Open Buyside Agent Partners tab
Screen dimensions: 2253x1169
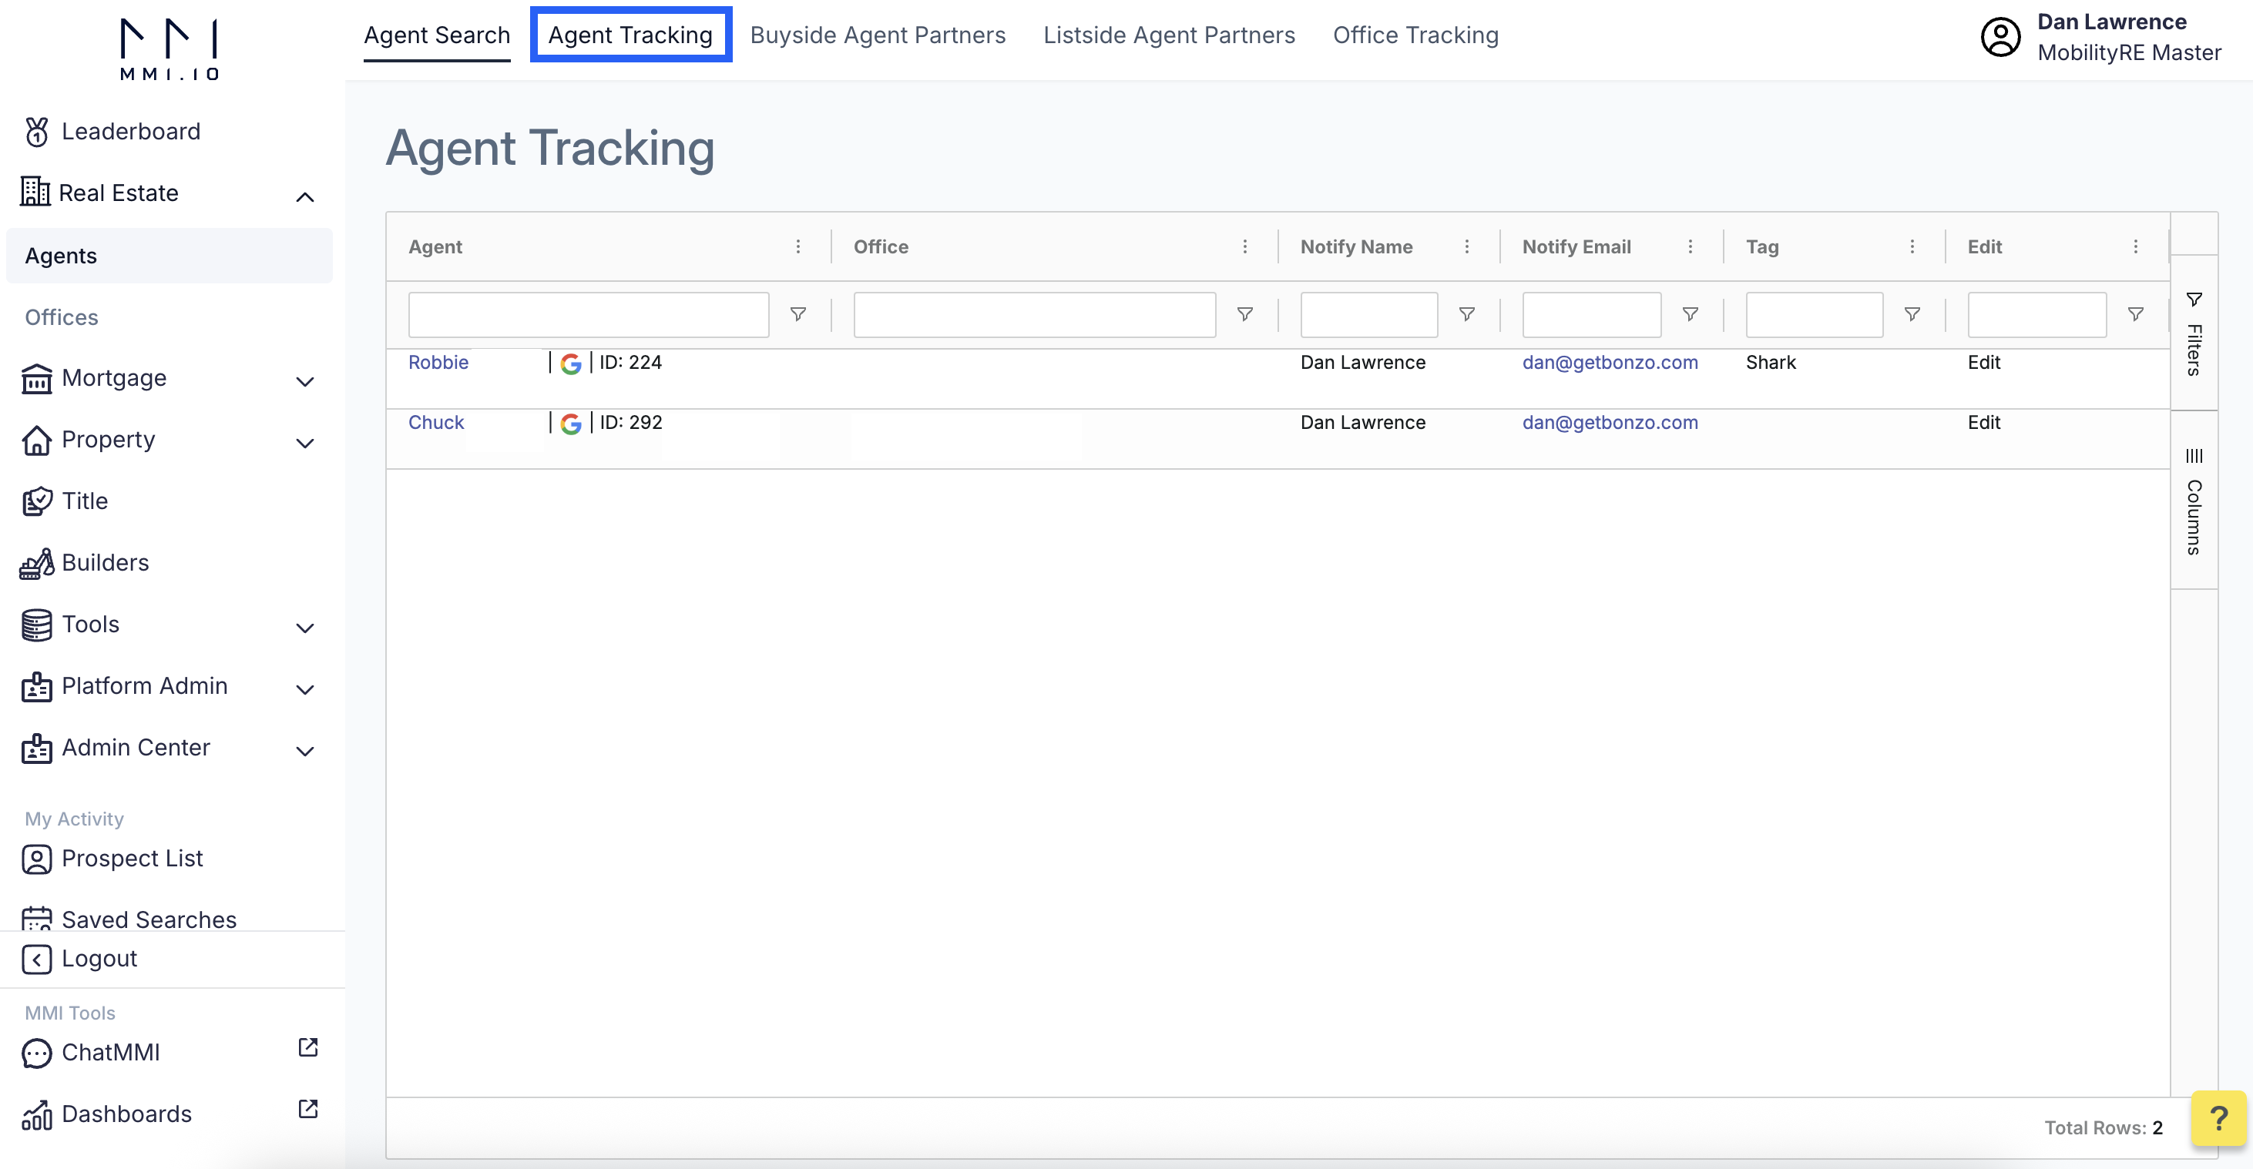877,35
